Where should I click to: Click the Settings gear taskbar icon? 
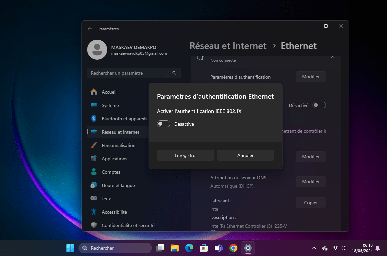[x=248, y=248]
